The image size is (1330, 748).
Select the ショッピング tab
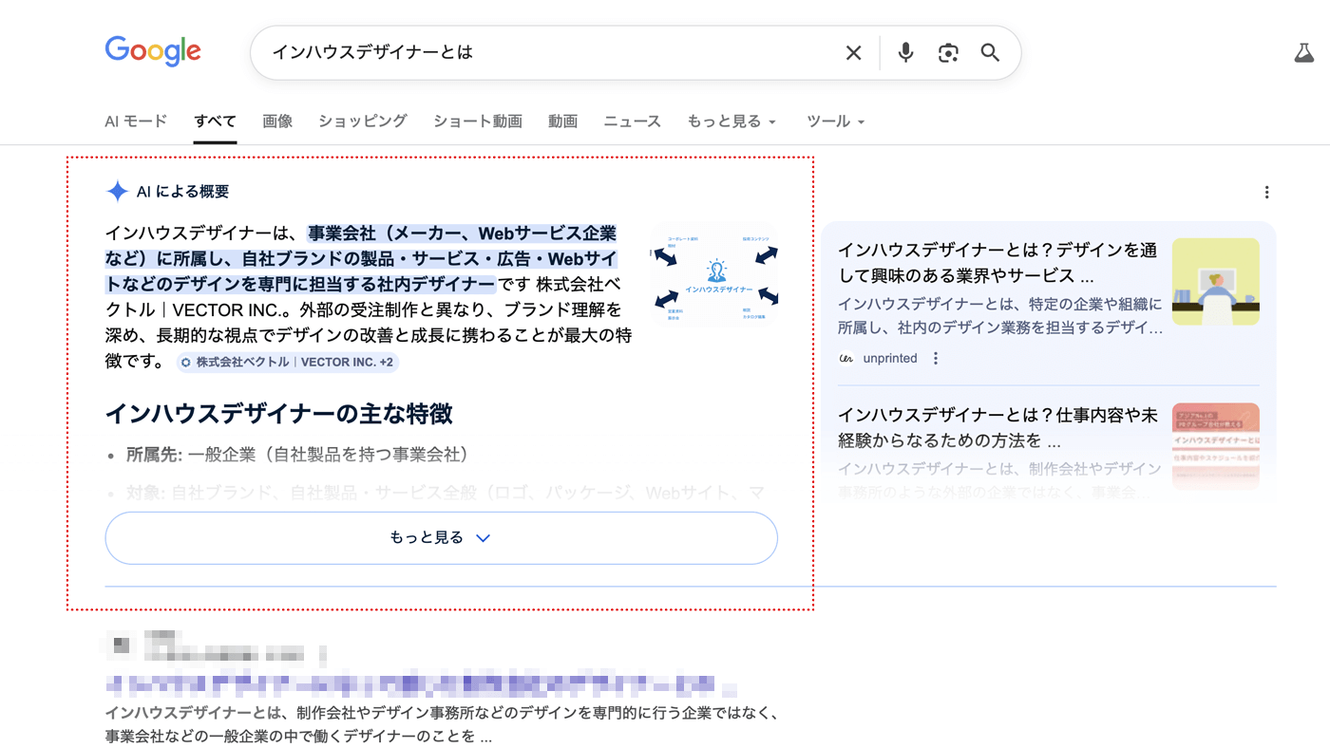coord(362,121)
